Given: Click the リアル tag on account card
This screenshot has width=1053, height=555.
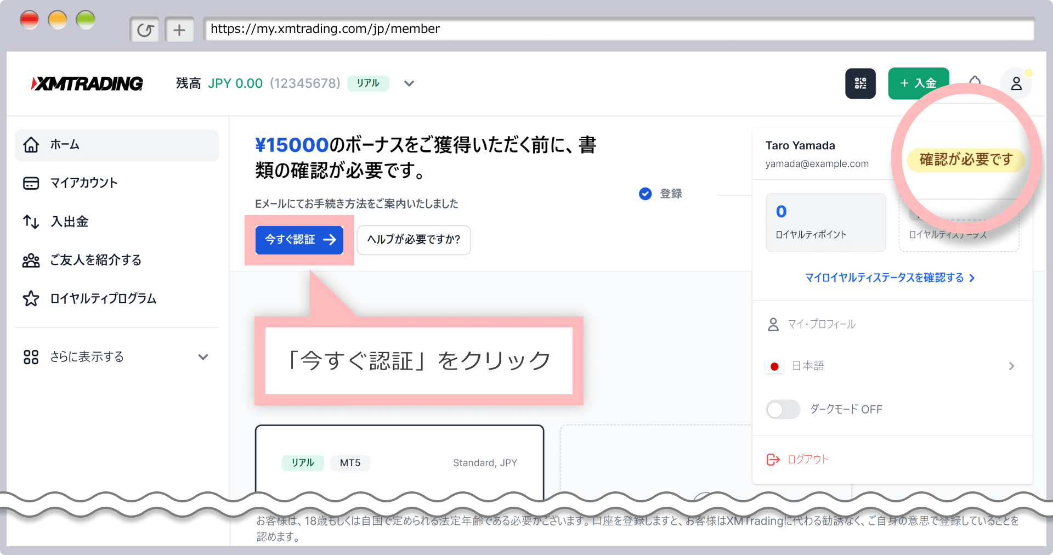Looking at the screenshot, I should click(x=303, y=463).
